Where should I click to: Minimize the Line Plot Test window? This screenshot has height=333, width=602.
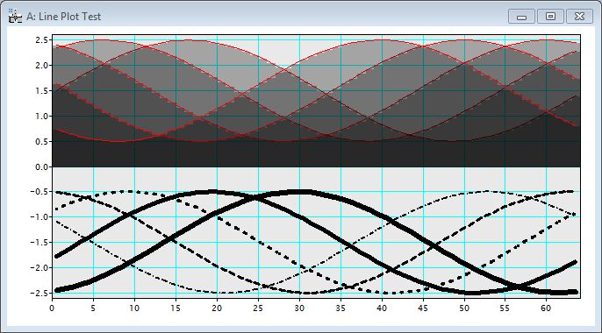point(521,17)
